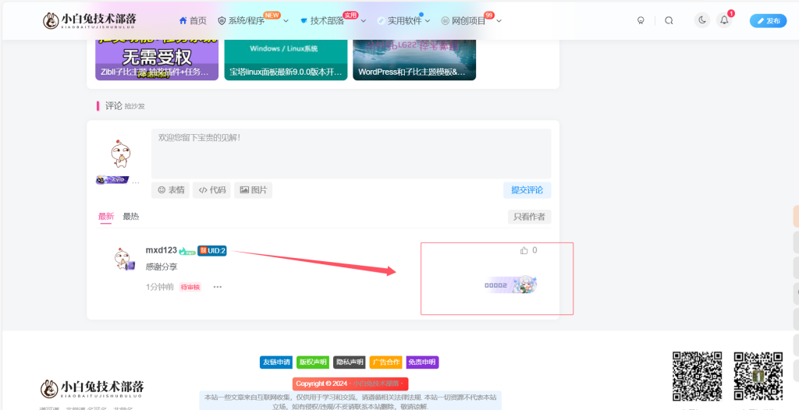Click the medal badge icon in header

coord(641,21)
